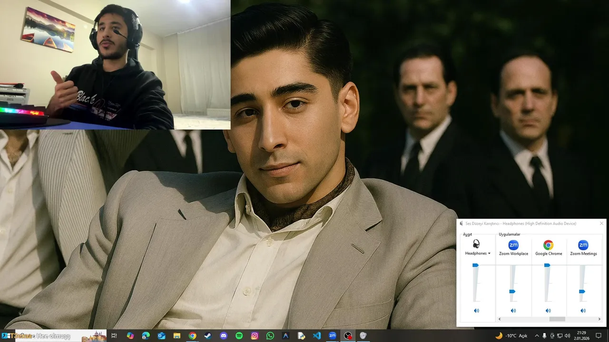Open the weather widget showing -10°C Açık
The width and height of the screenshot is (609, 342).
coord(511,336)
